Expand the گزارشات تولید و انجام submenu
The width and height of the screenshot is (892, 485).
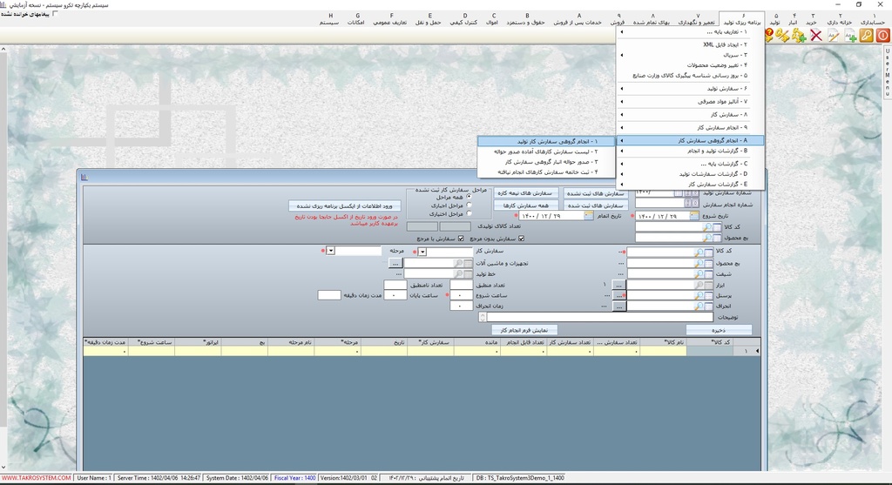tap(690, 151)
